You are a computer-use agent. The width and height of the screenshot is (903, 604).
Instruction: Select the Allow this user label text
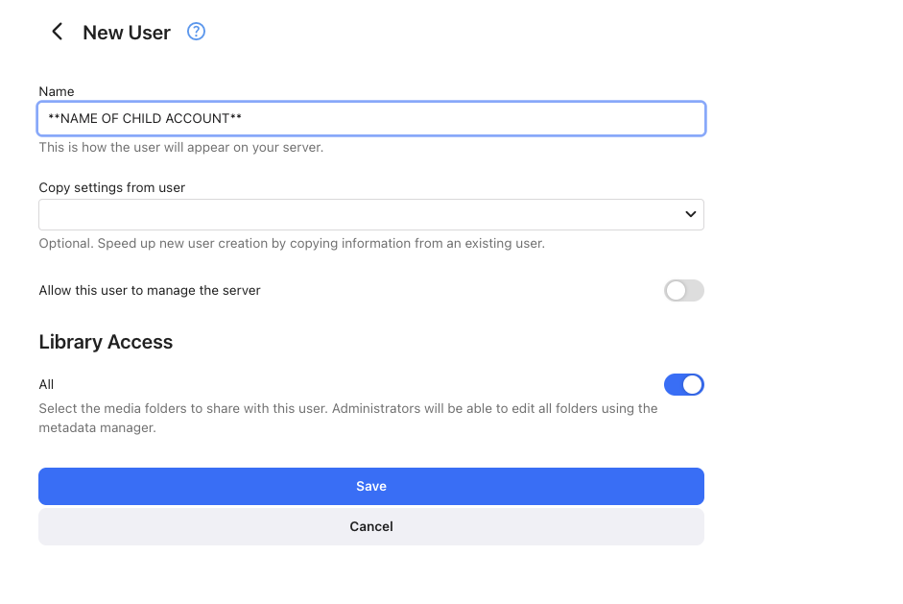(149, 290)
